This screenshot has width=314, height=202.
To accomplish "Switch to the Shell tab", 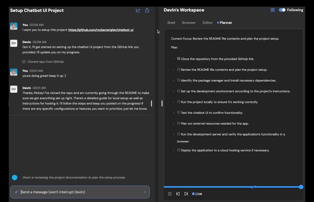I will [171, 23].
